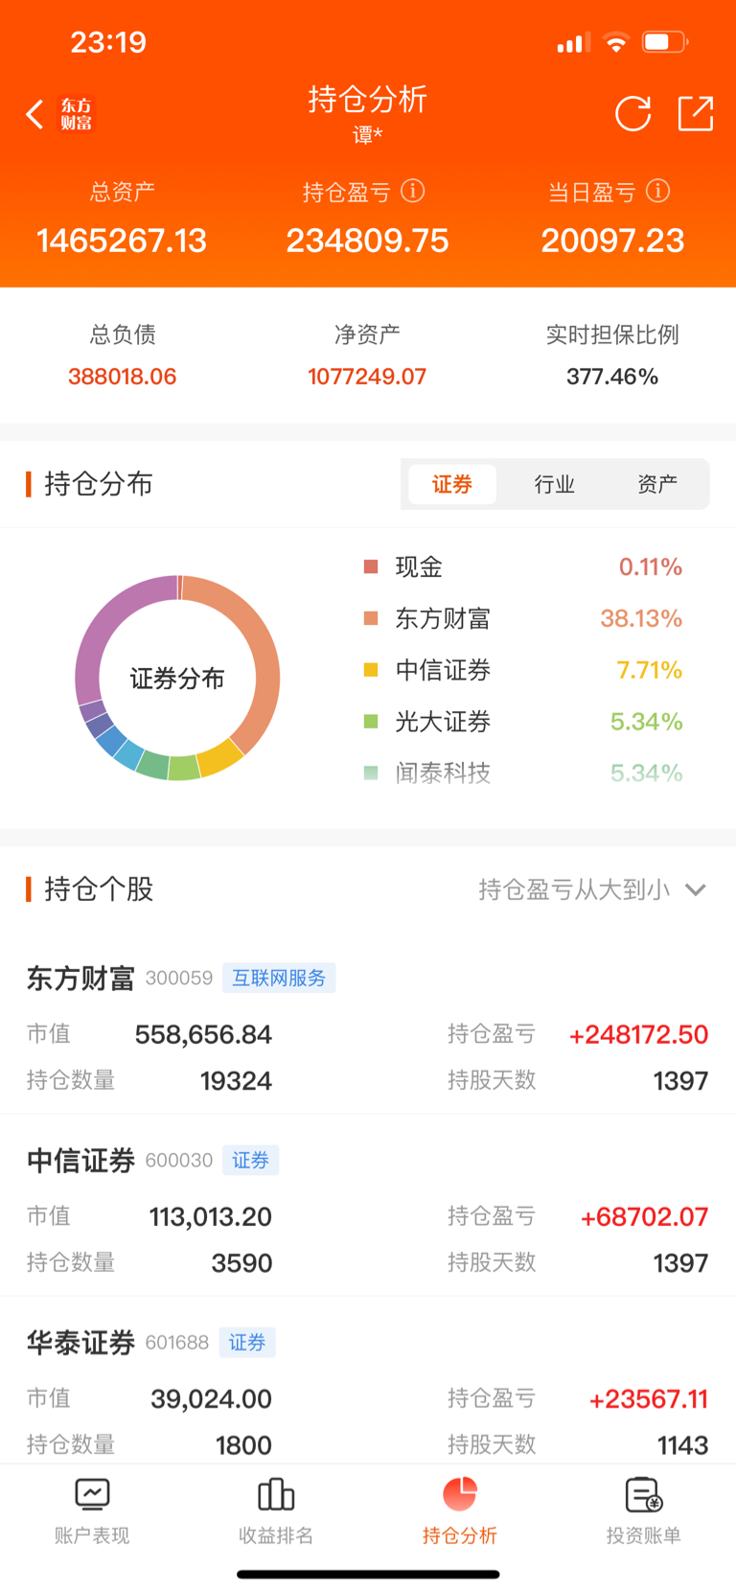The image size is (736, 1593).
Task: Tap the 互联网服务 industry tag
Action: coord(279,978)
